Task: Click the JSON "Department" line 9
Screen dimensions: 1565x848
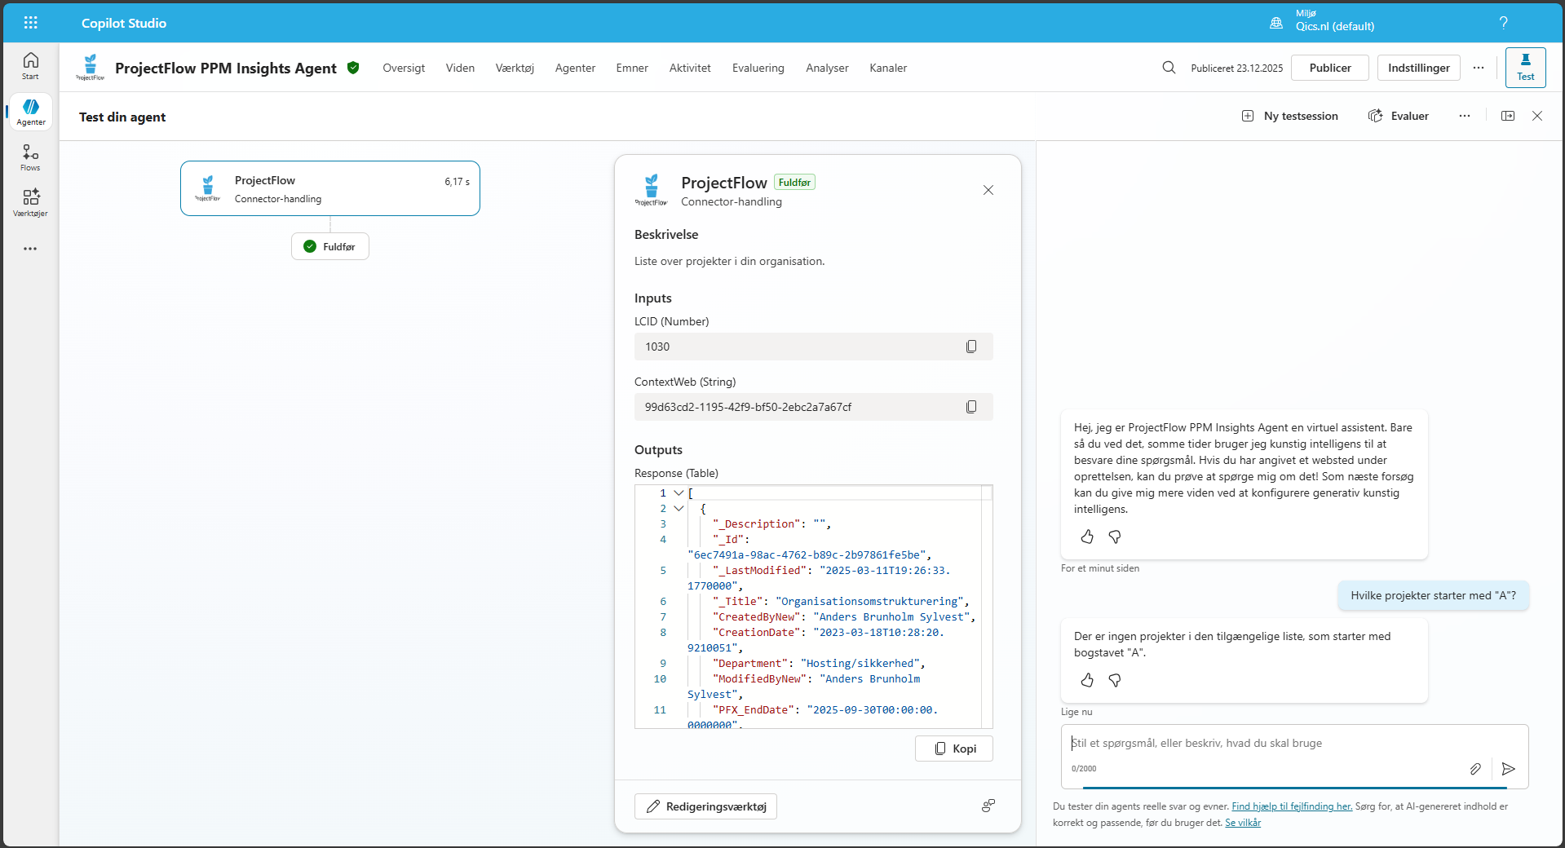Action: click(x=818, y=663)
